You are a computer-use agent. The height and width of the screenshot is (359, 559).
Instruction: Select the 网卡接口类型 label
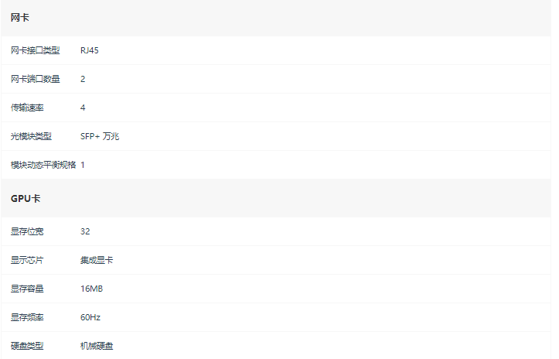(x=36, y=50)
